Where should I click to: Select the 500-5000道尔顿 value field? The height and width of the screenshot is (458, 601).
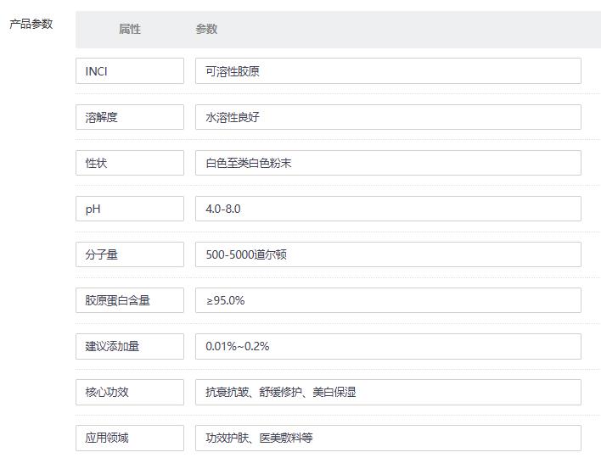(388, 254)
